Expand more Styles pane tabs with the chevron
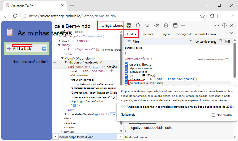 pos(232,33)
